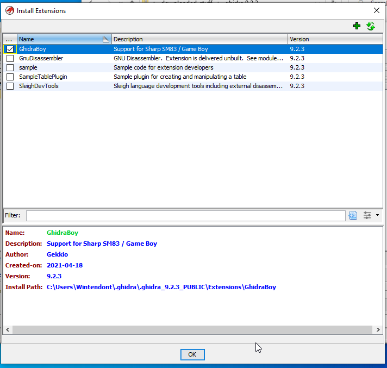
Task: Open the filter settings dropdown arrow
Action: coord(377,215)
